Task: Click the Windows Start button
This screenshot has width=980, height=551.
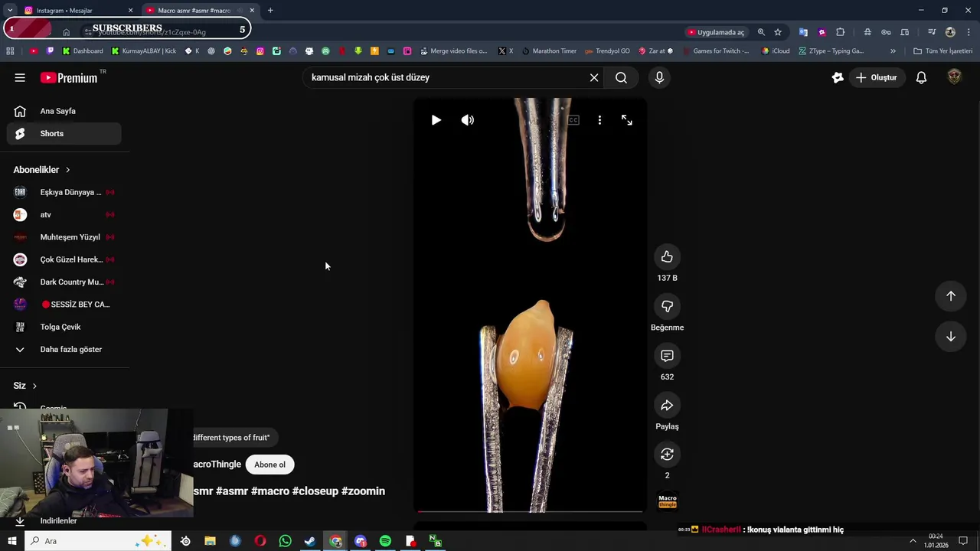Action: (12, 541)
